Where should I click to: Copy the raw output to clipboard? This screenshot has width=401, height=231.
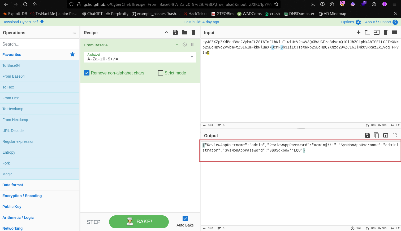(376, 135)
